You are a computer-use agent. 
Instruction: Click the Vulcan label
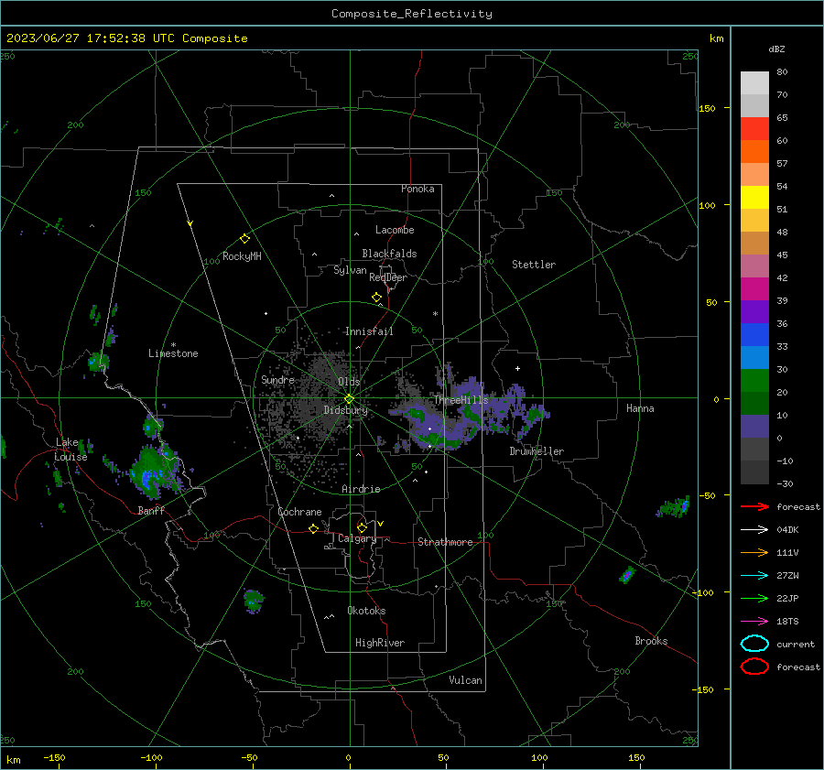coord(465,680)
